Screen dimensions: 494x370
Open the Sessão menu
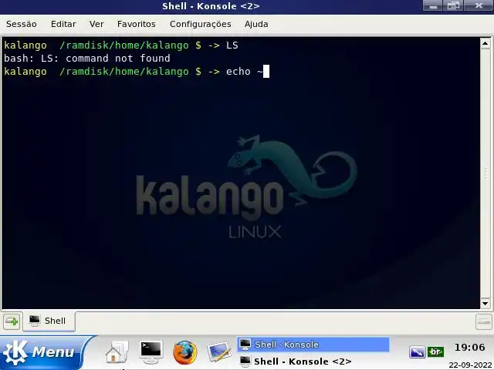pos(22,24)
